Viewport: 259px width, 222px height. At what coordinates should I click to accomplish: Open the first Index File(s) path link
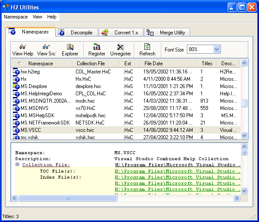[x=178, y=177]
